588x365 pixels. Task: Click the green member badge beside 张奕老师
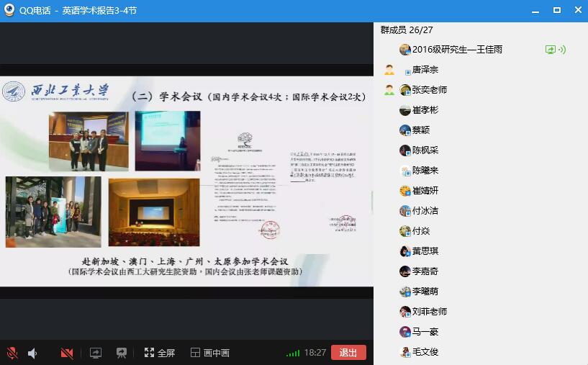tap(389, 90)
